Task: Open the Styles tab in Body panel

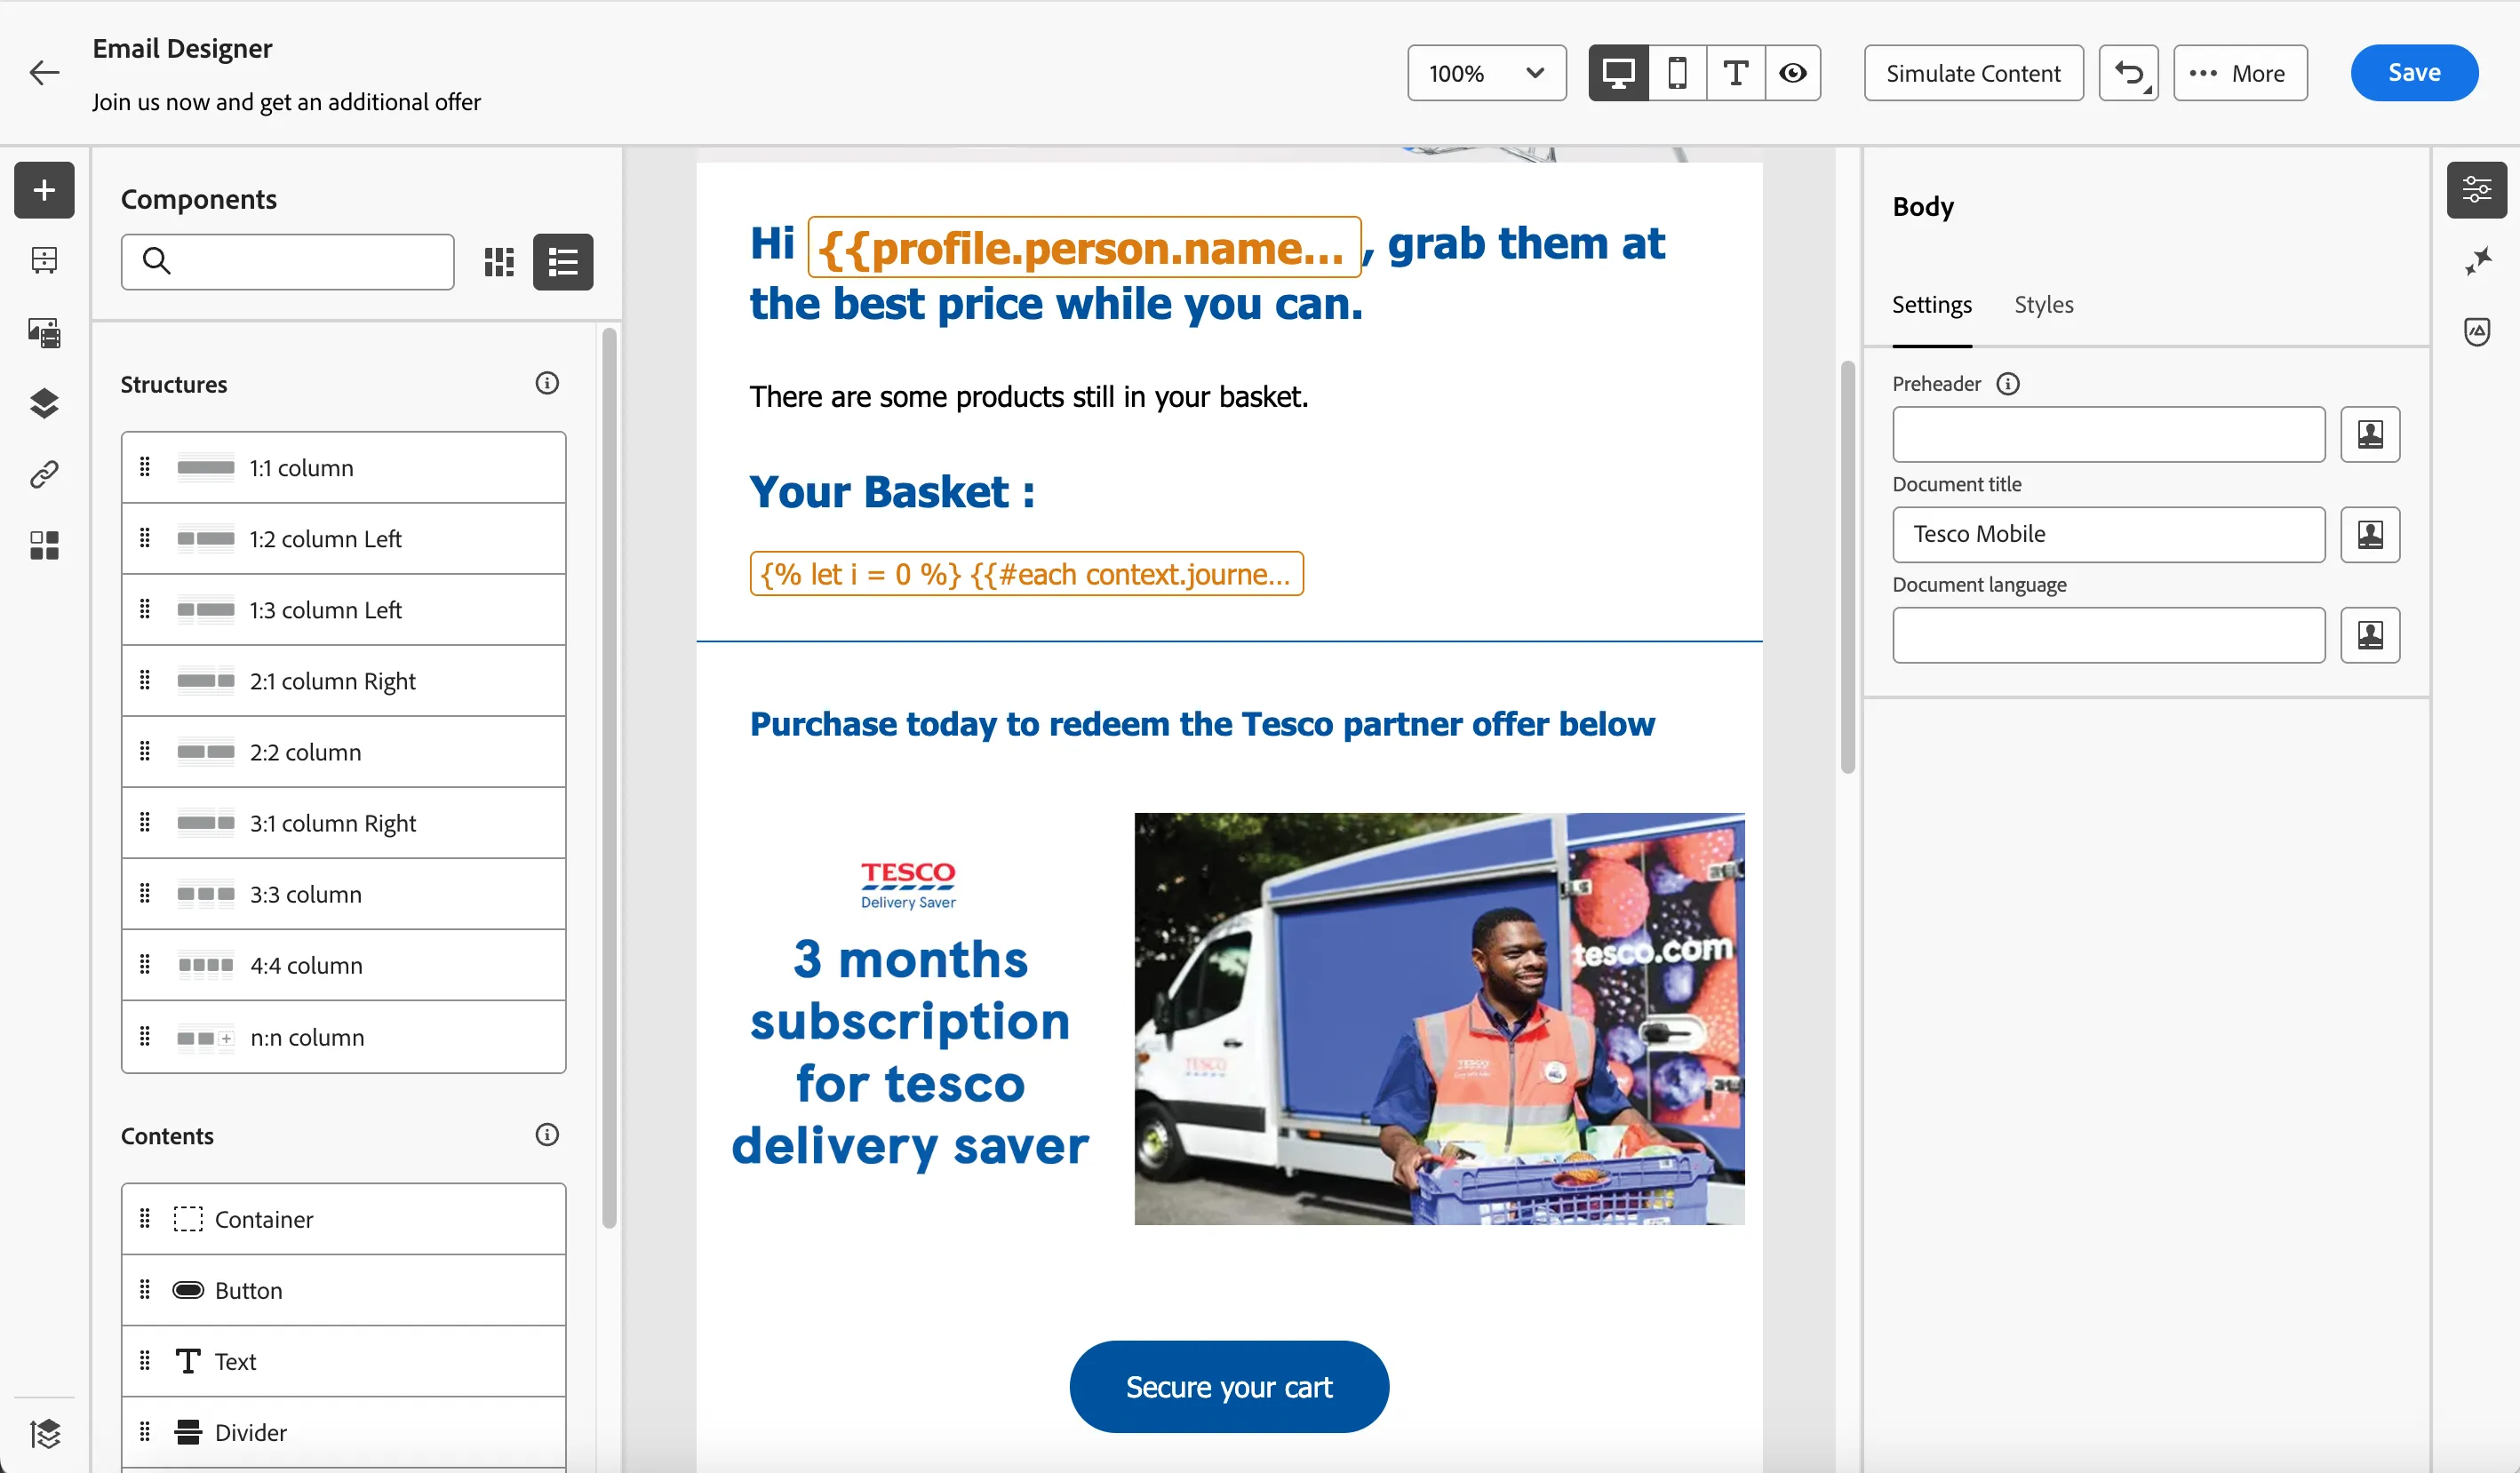Action: (2043, 305)
